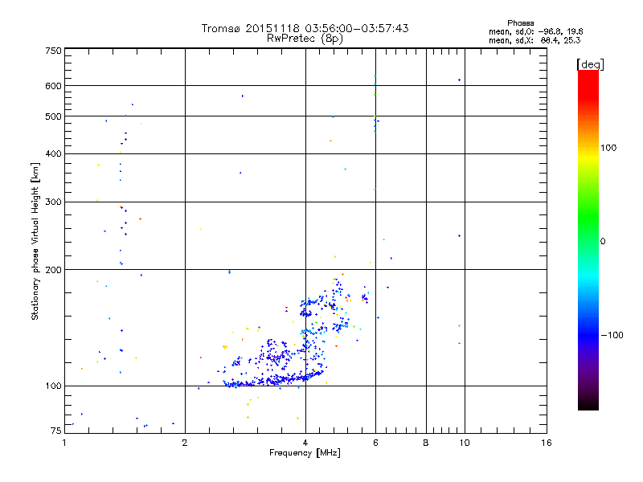This screenshot has height=482, width=643.
Task: Click the x-axis tick label '2'
Action: (x=185, y=443)
